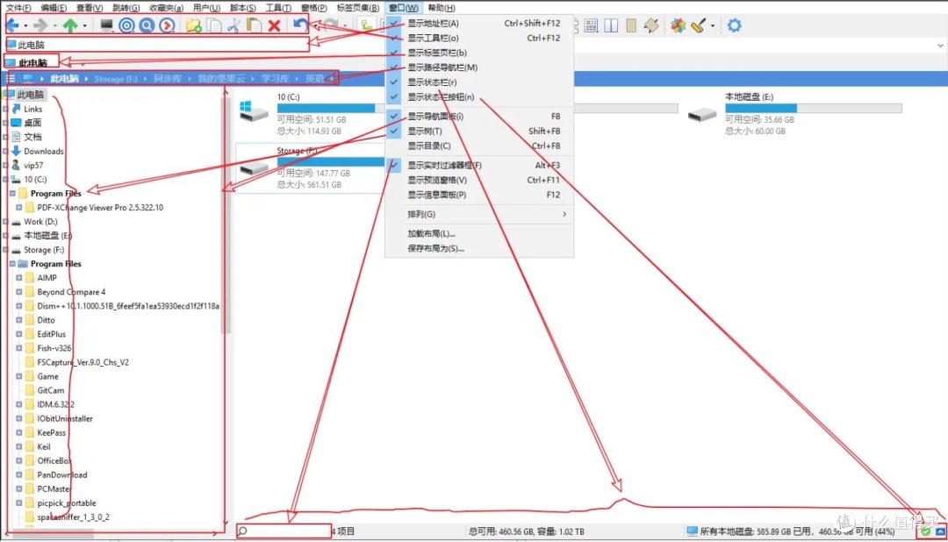Click 加载布局 menu entry

point(431,233)
